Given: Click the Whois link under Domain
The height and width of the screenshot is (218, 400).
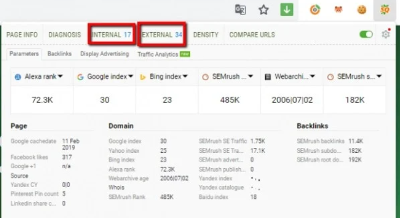Looking at the screenshot, I should tap(116, 188).
